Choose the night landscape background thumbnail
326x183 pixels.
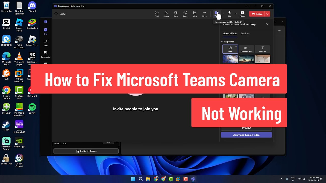[x=246, y=59]
